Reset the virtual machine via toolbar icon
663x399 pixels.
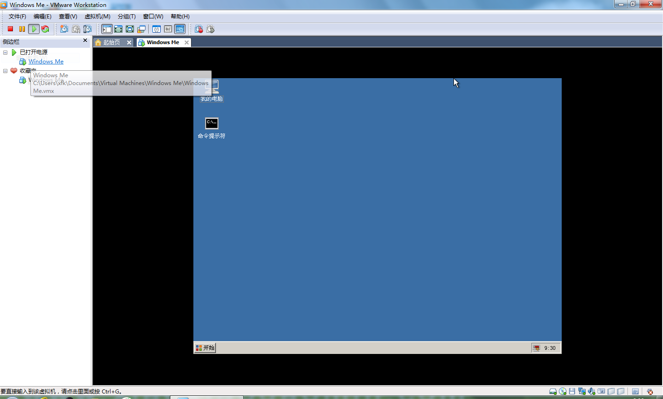click(x=45, y=29)
